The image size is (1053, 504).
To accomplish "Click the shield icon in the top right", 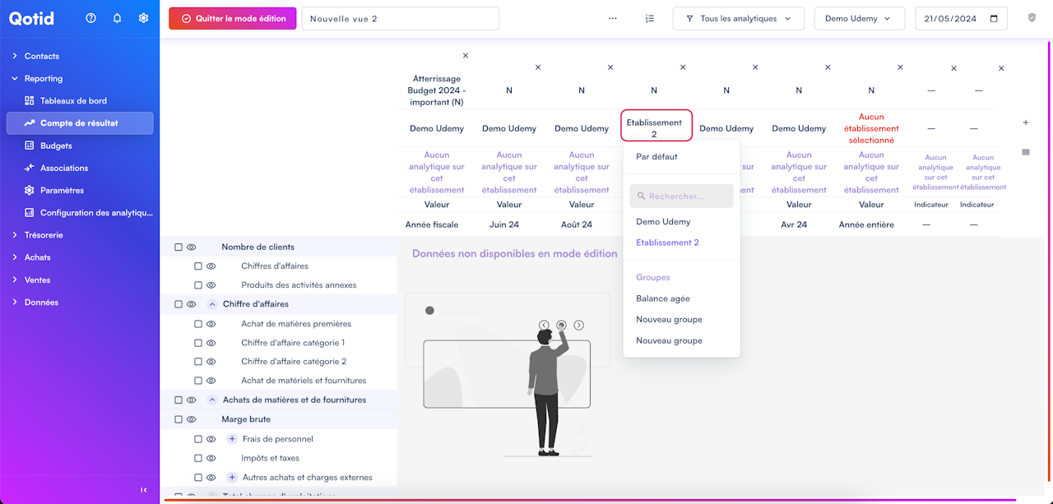I will tap(1032, 18).
